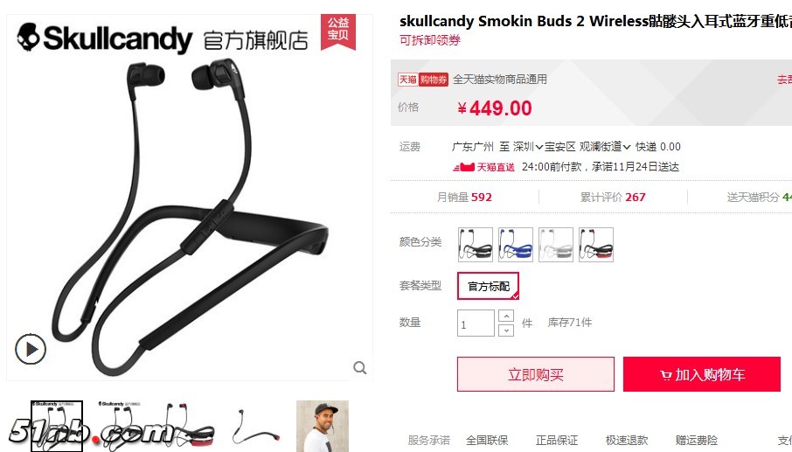Open the 可拆卸领券 coupon link
The image size is (792, 452).
click(430, 40)
